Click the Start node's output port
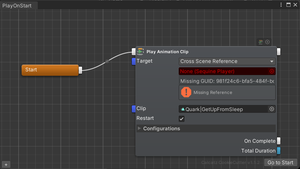Image resolution: width=300 pixels, height=169 pixels. [80, 70]
